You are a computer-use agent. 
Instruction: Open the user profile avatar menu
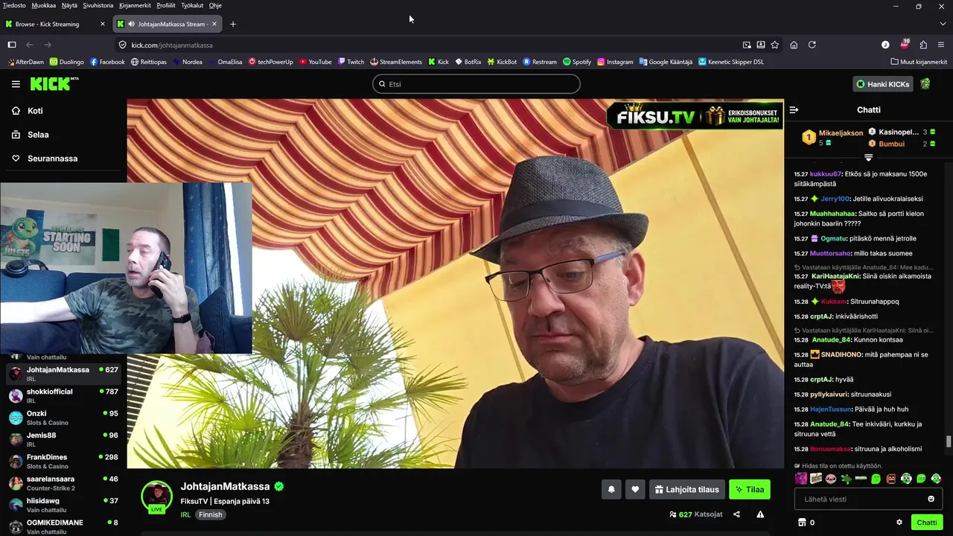925,84
